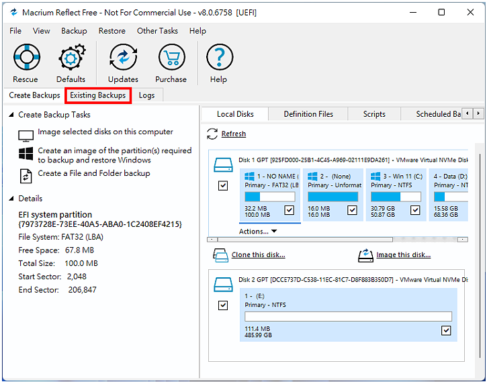
Task: Switch to the Logs tab
Action: [x=147, y=95]
